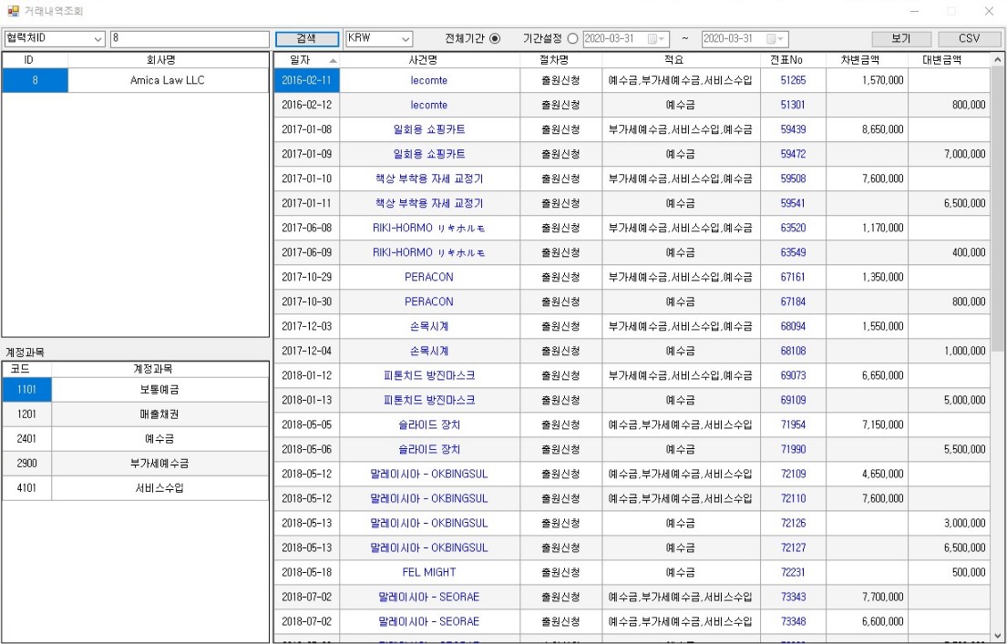Open voucher number 73348
1007x644 pixels.
pos(793,621)
